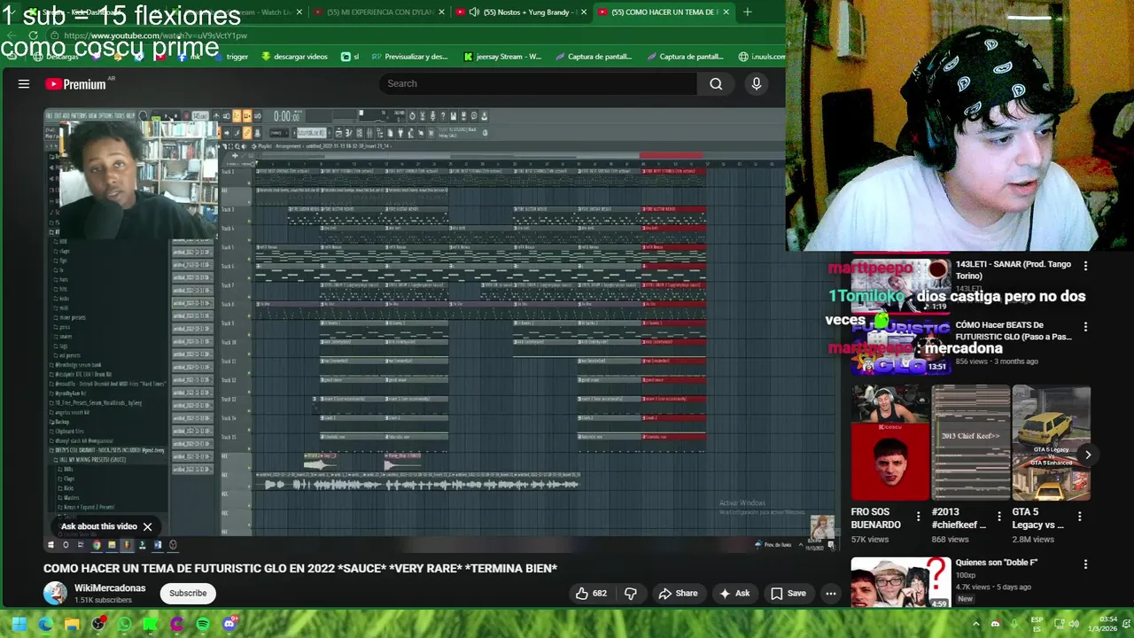
Task: Open options for 143LETI - SANAR video
Action: pyautogui.click(x=1085, y=266)
